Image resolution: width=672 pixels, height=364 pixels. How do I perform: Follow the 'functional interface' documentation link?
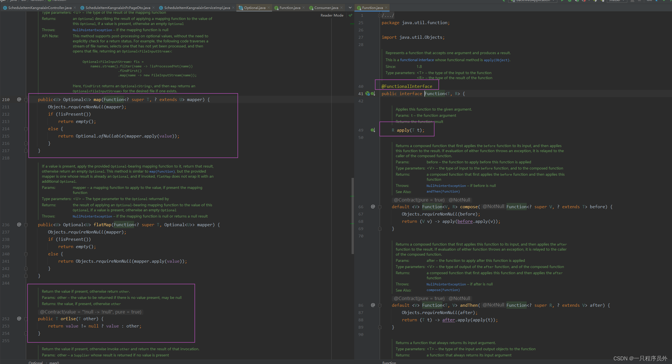pos(417,60)
